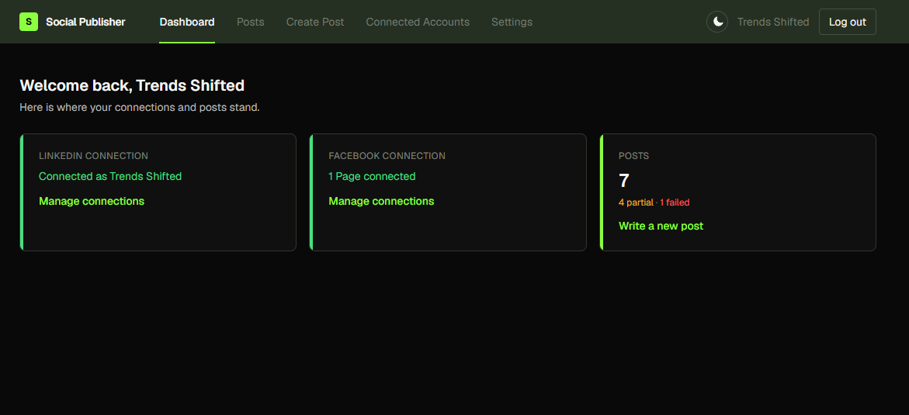
Task: Switch to the Connected Accounts tab
Action: (x=418, y=22)
